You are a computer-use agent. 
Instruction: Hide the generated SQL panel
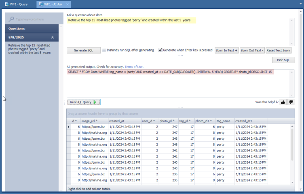283,60
